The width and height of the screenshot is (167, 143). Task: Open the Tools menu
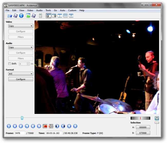click(48, 10)
